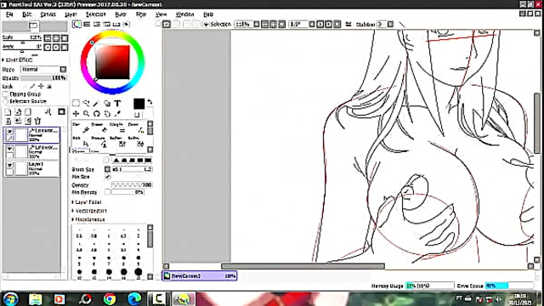
Task: Expand the Layer Fidelity section
Action: 87,202
